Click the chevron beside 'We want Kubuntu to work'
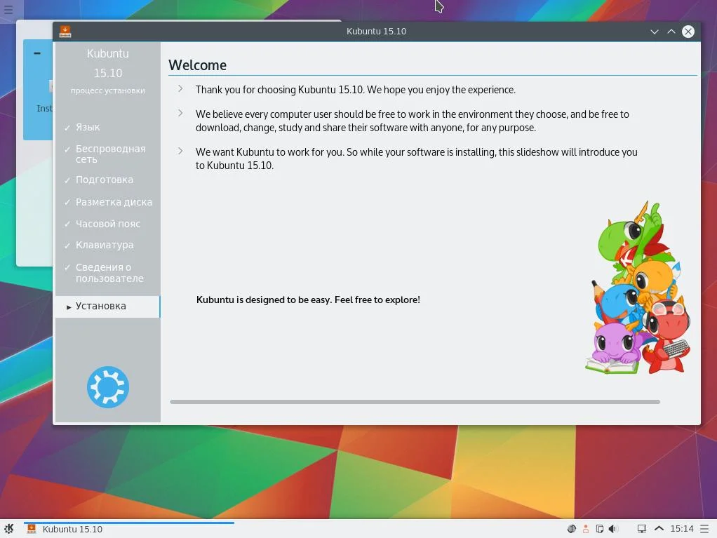717x538 pixels. click(x=180, y=151)
